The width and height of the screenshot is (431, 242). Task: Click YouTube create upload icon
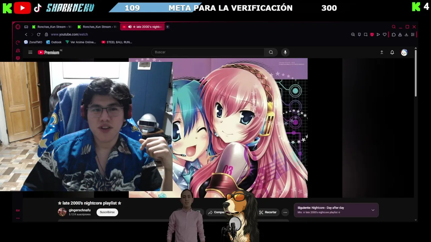382,52
